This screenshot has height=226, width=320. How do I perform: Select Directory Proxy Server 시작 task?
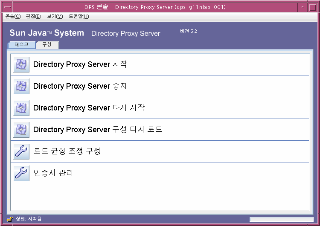click(160, 64)
